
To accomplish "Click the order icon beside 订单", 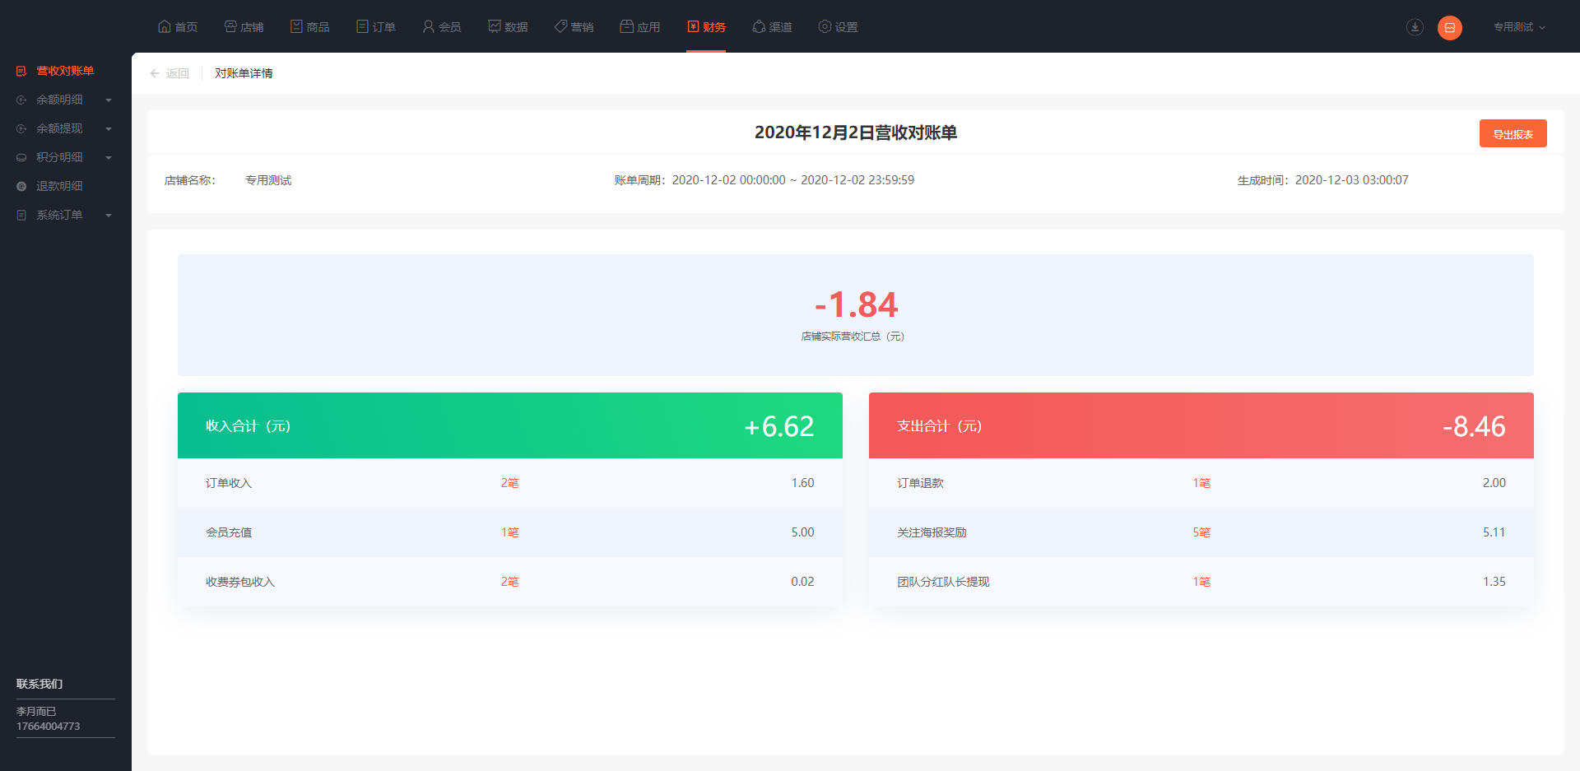I will click(362, 26).
